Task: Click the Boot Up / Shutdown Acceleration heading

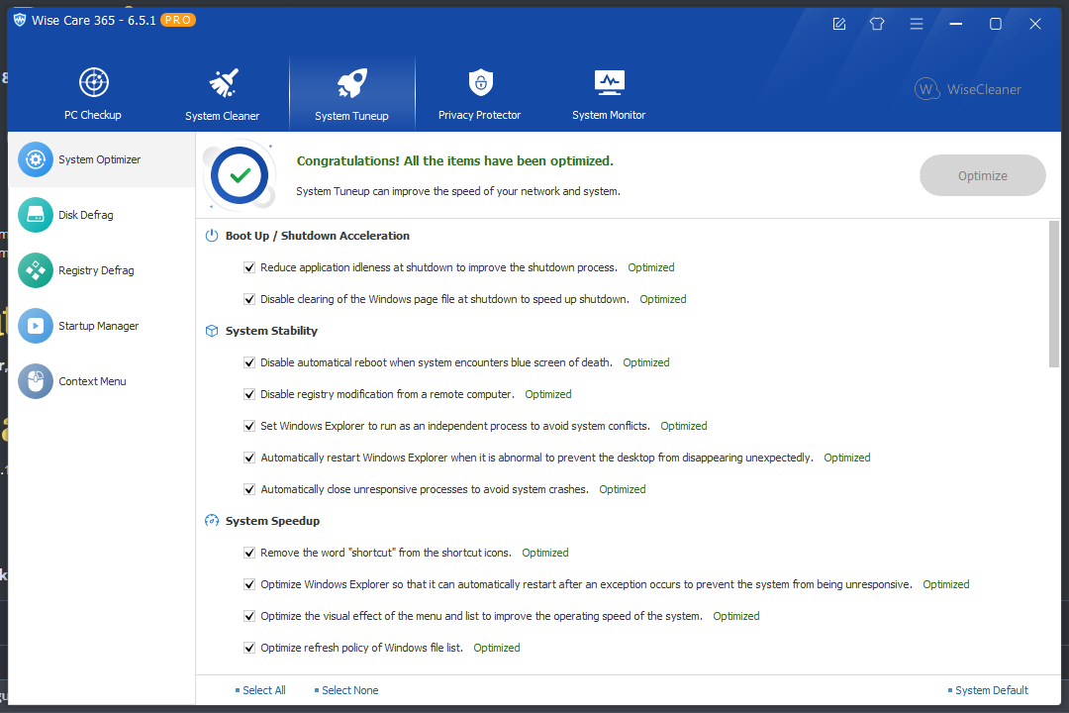Action: coord(318,236)
